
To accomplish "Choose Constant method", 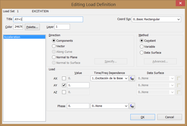I will click(x=148, y=41).
